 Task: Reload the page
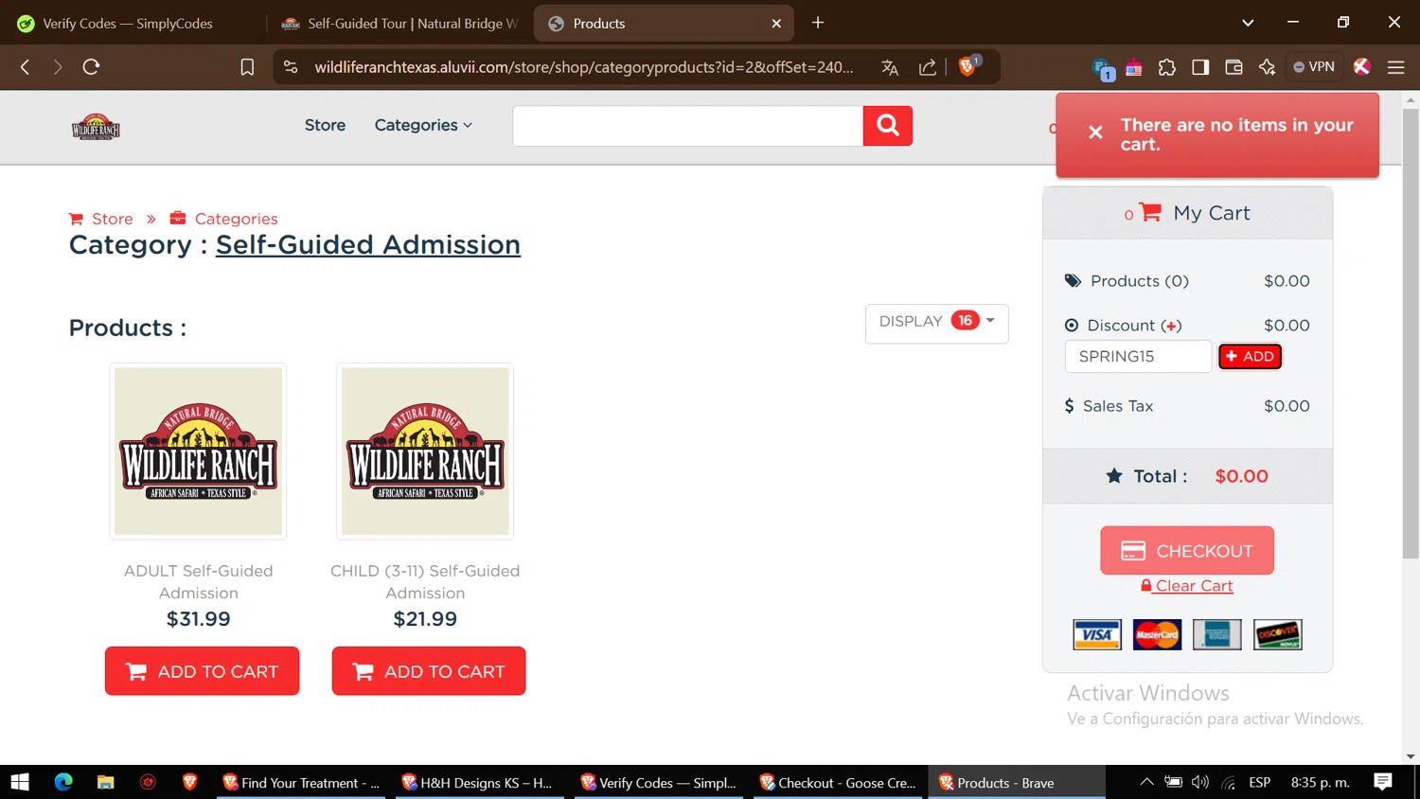[91, 67]
